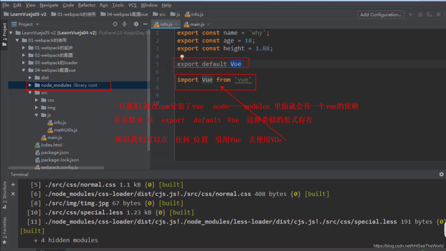The height and width of the screenshot is (251, 446).
Task: Click the Stop square icon
Action: tap(439, 15)
